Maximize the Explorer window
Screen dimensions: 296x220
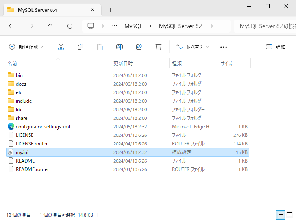point(267,6)
